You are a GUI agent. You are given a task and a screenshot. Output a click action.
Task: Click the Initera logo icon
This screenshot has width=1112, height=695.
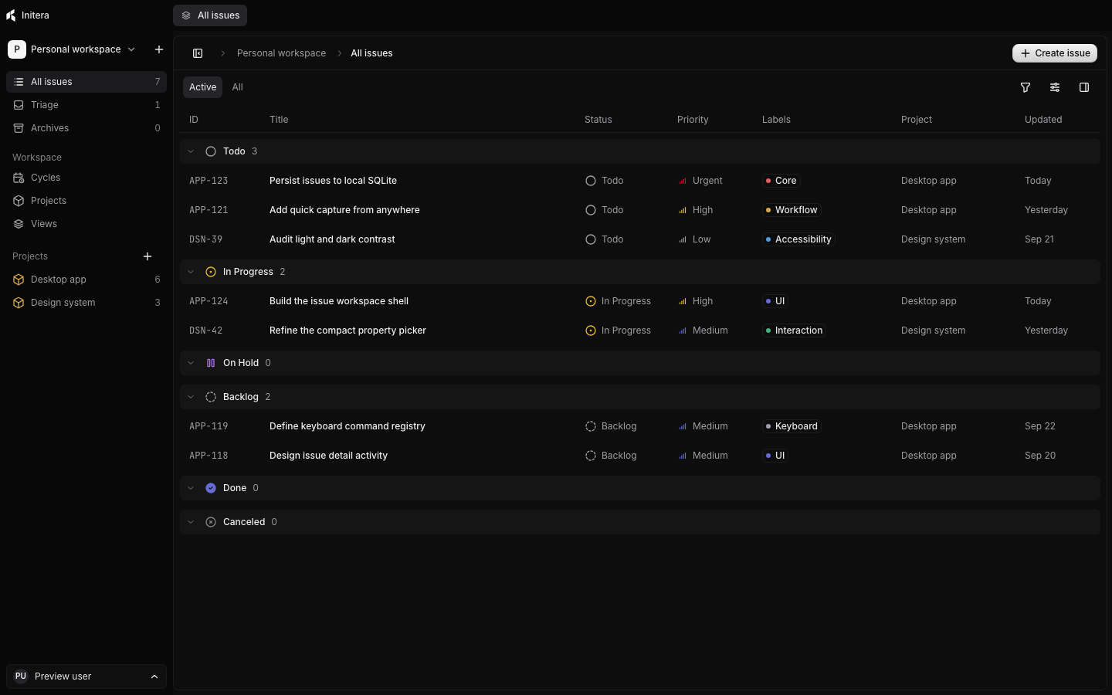point(11,15)
